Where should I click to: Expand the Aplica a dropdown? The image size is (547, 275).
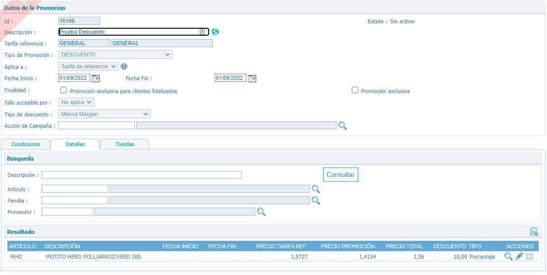(x=88, y=66)
